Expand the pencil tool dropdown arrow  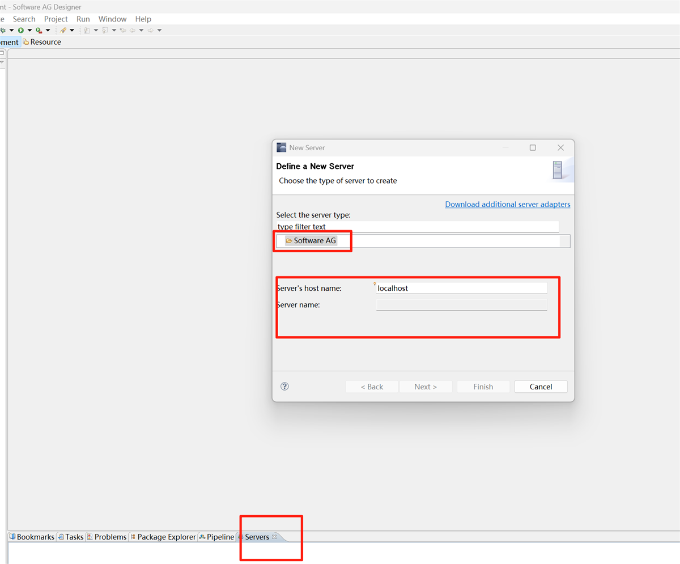coord(72,30)
